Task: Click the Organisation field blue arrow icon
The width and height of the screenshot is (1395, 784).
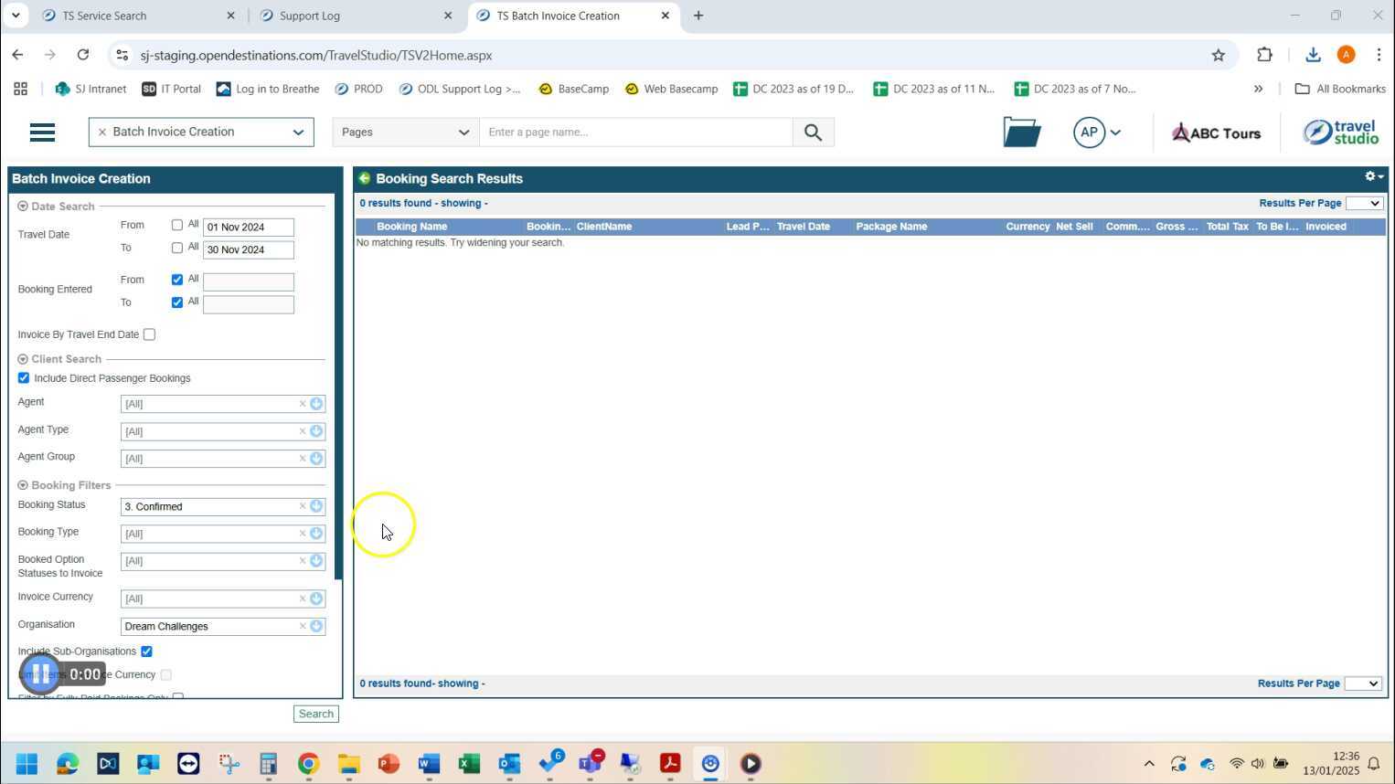Action: coord(316,627)
